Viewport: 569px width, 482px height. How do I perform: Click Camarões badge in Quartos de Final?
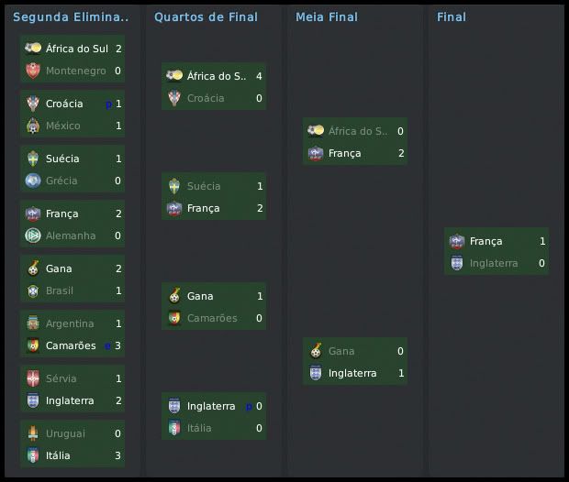(173, 318)
